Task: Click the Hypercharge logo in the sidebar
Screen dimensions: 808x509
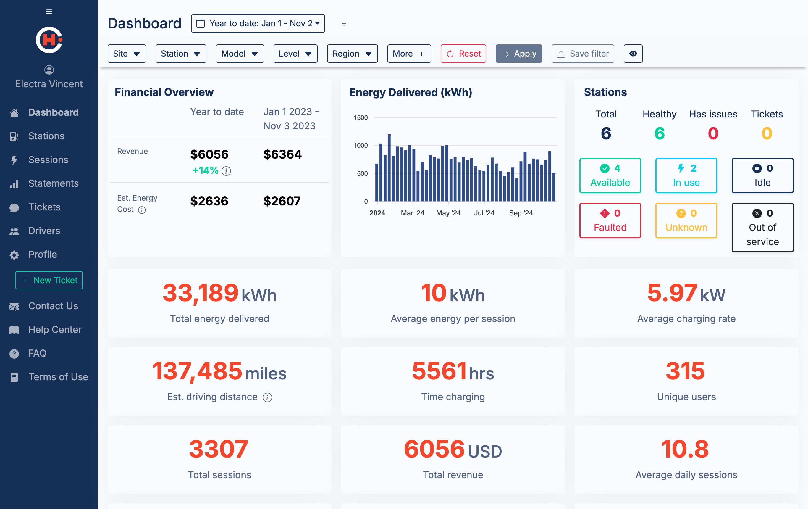Action: coord(49,40)
